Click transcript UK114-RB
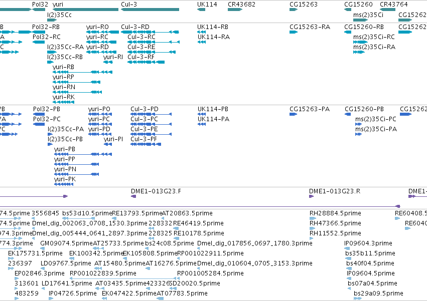Screen dimensions: 427x301 pyautogui.click(x=213, y=27)
